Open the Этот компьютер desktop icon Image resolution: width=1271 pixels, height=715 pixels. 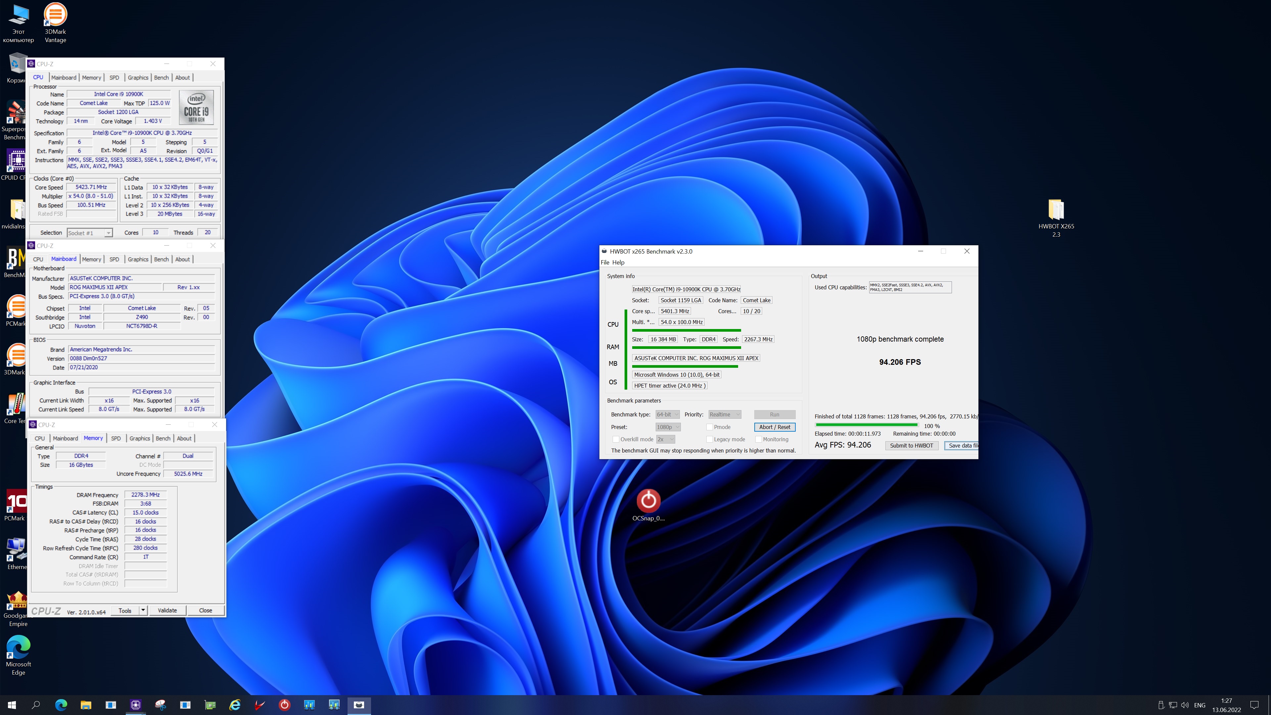pos(18,23)
